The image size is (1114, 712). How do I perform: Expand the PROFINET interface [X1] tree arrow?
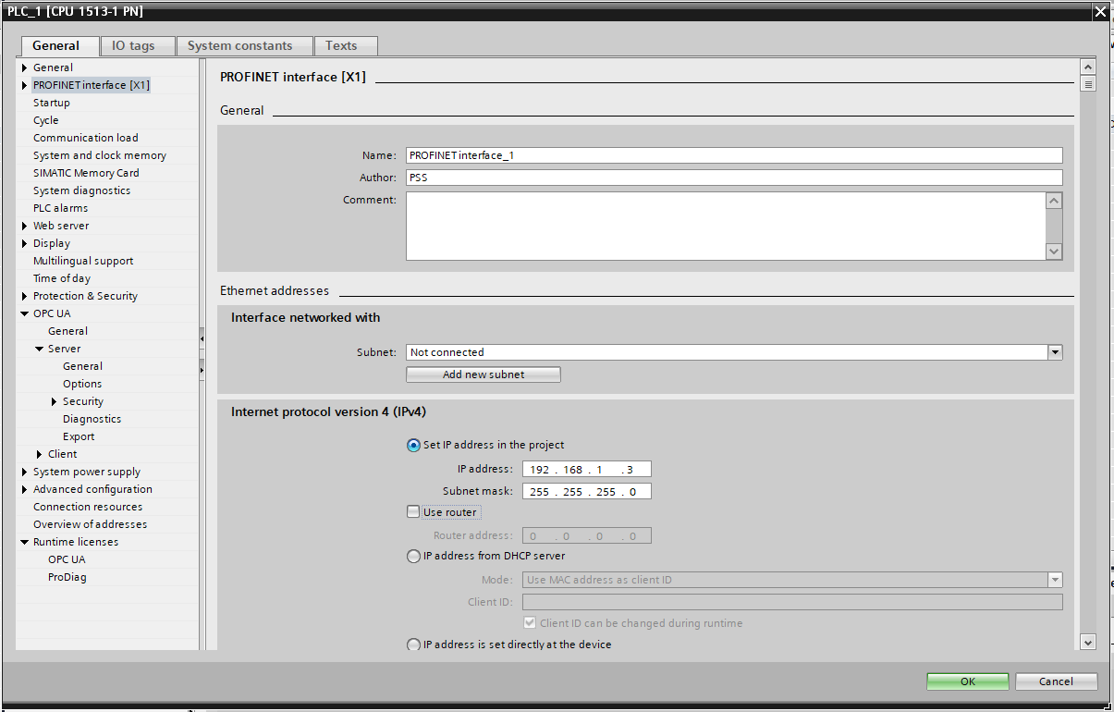coord(25,85)
